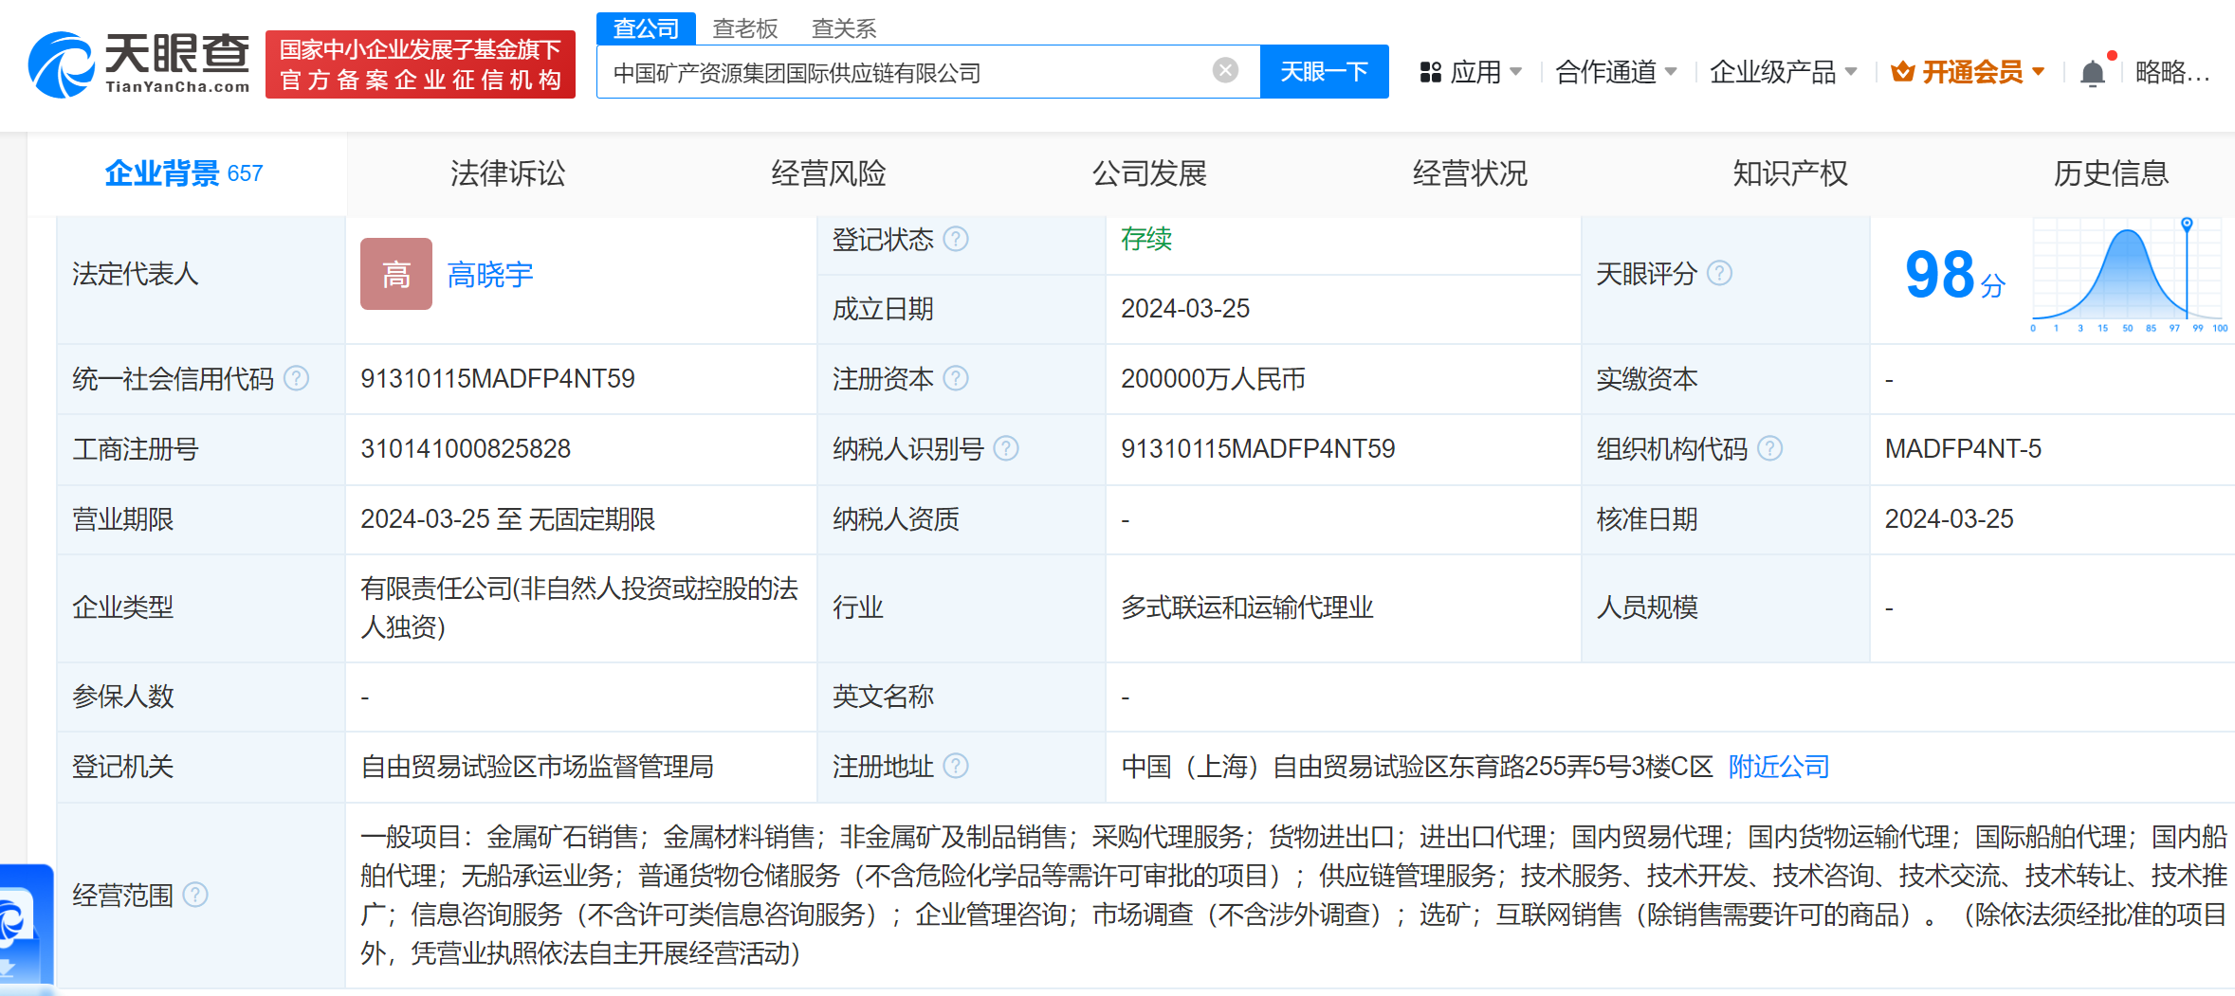Click help icon next to 天眼评分
This screenshot has height=996, width=2235.
(1719, 274)
